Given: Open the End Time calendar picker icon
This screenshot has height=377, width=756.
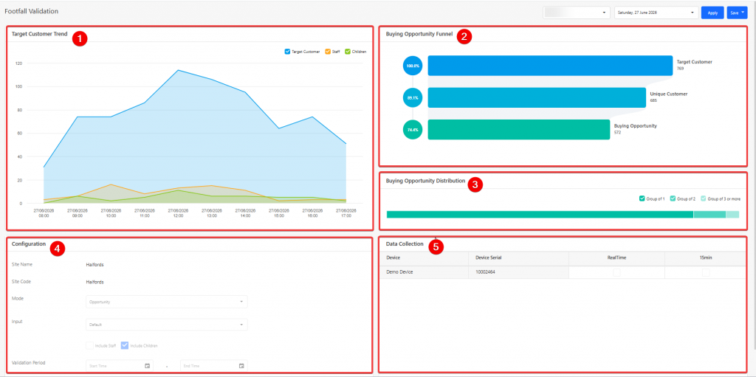Looking at the screenshot, I should click(242, 366).
